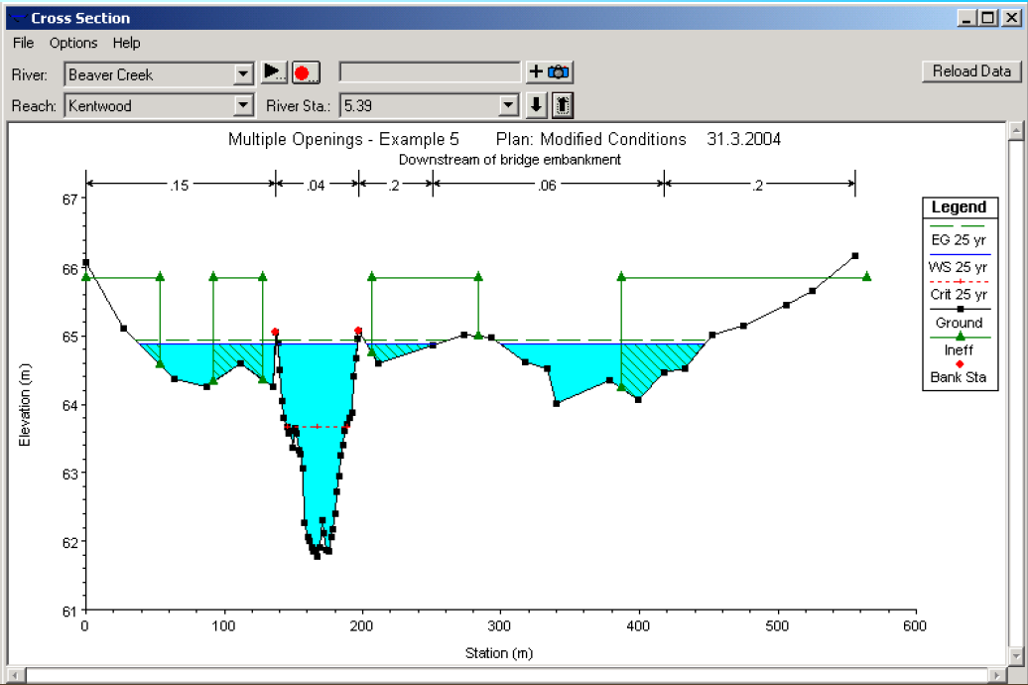Open the Reach dropdown arrow
1028x685 pixels.
click(x=243, y=105)
